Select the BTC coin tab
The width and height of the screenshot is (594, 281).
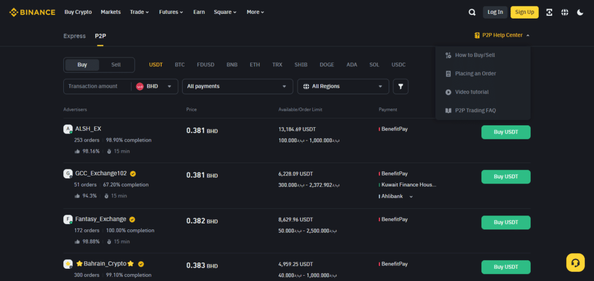[x=180, y=65]
